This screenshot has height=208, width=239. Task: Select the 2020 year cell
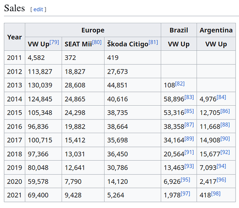15,181
